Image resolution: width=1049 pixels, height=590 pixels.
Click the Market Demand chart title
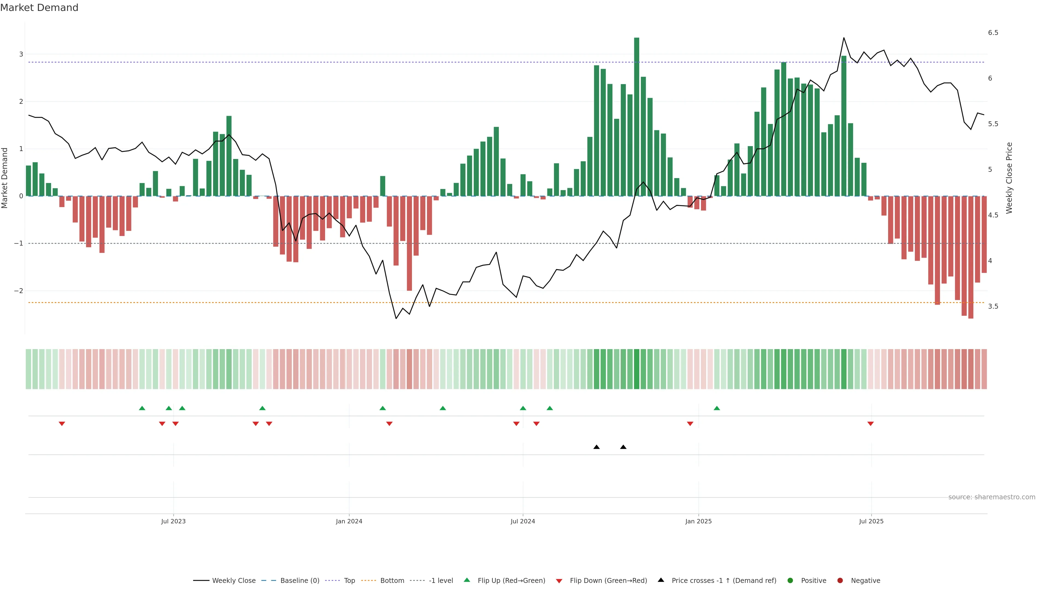39,8
